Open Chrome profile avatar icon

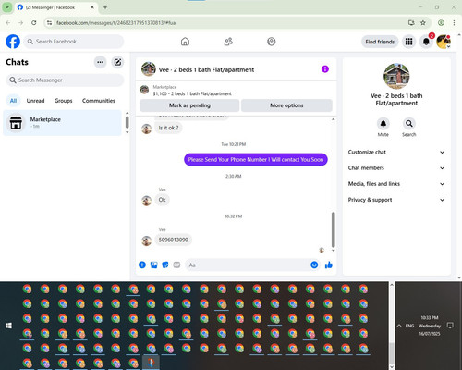pos(441,22)
